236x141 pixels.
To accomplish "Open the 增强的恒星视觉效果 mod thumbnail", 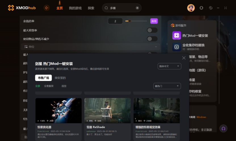I will [156, 110].
